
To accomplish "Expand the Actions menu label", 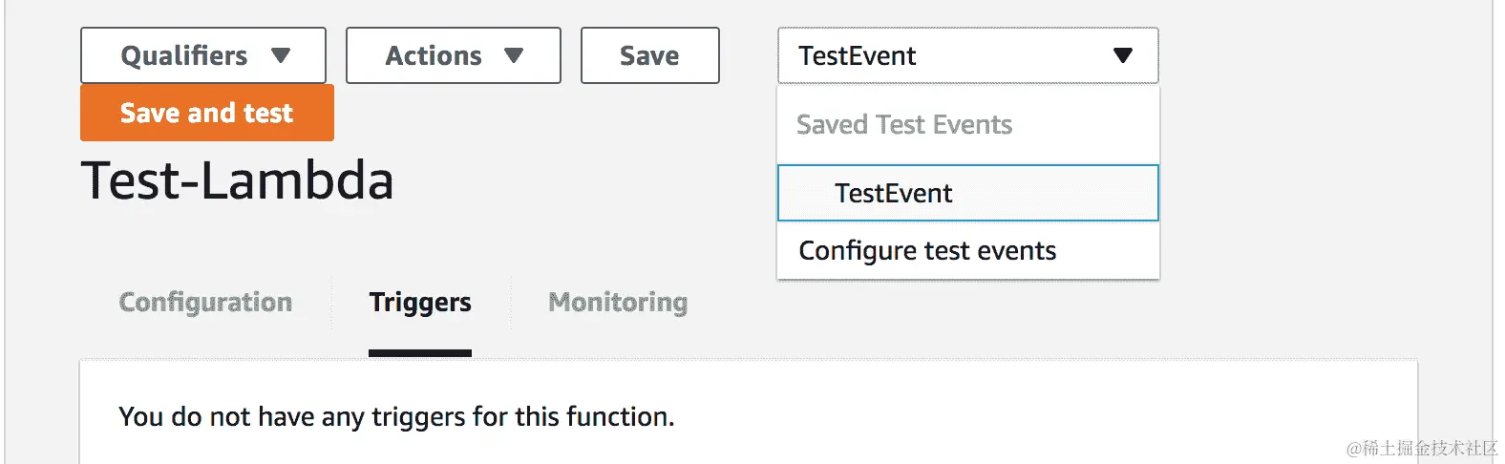I will tap(434, 55).
